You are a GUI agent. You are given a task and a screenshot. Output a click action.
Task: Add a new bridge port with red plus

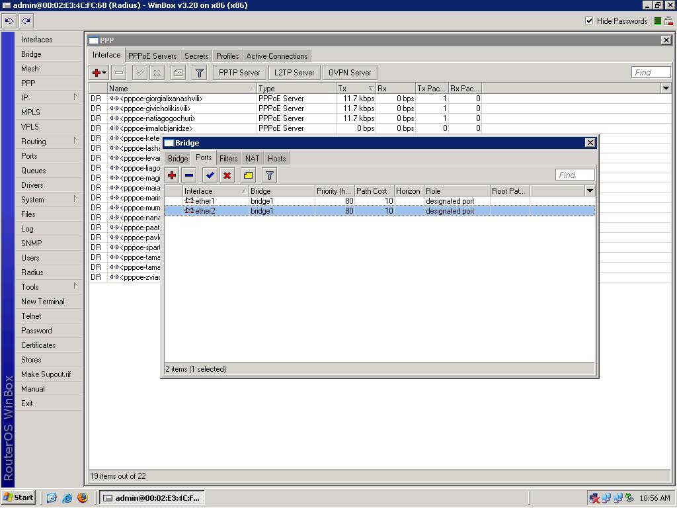172,175
